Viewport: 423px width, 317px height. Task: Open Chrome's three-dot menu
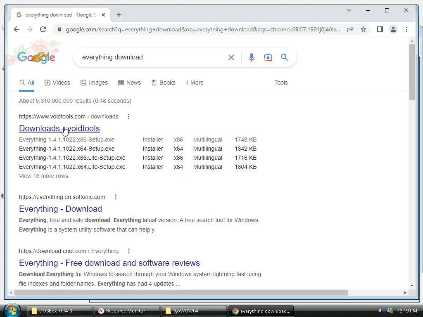406,29
